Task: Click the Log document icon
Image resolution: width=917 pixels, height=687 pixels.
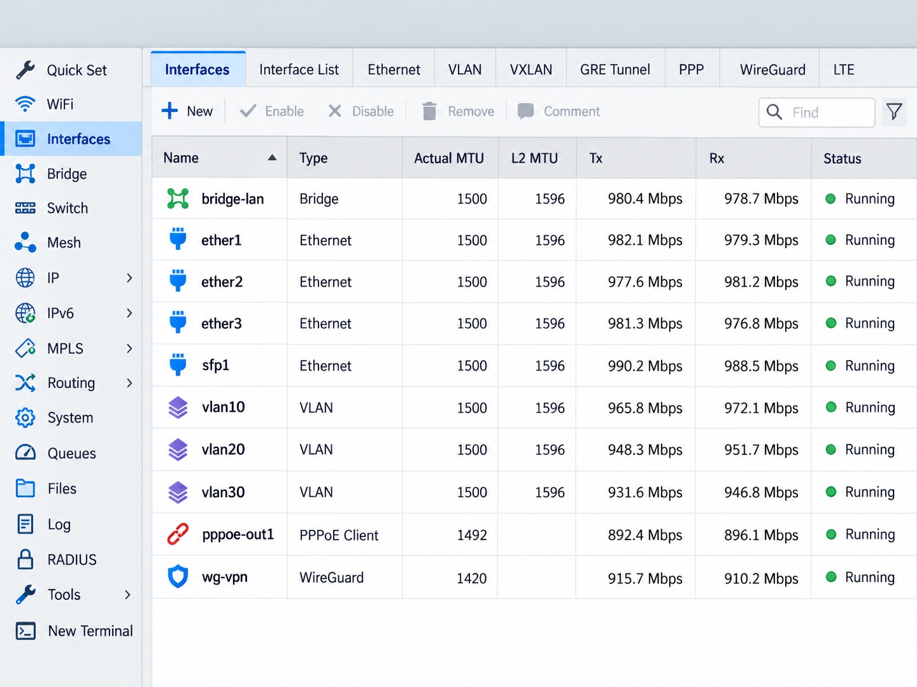Action: [25, 524]
